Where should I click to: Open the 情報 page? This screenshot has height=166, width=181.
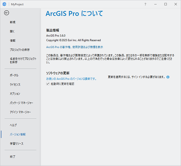pyautogui.click(x=13, y=41)
